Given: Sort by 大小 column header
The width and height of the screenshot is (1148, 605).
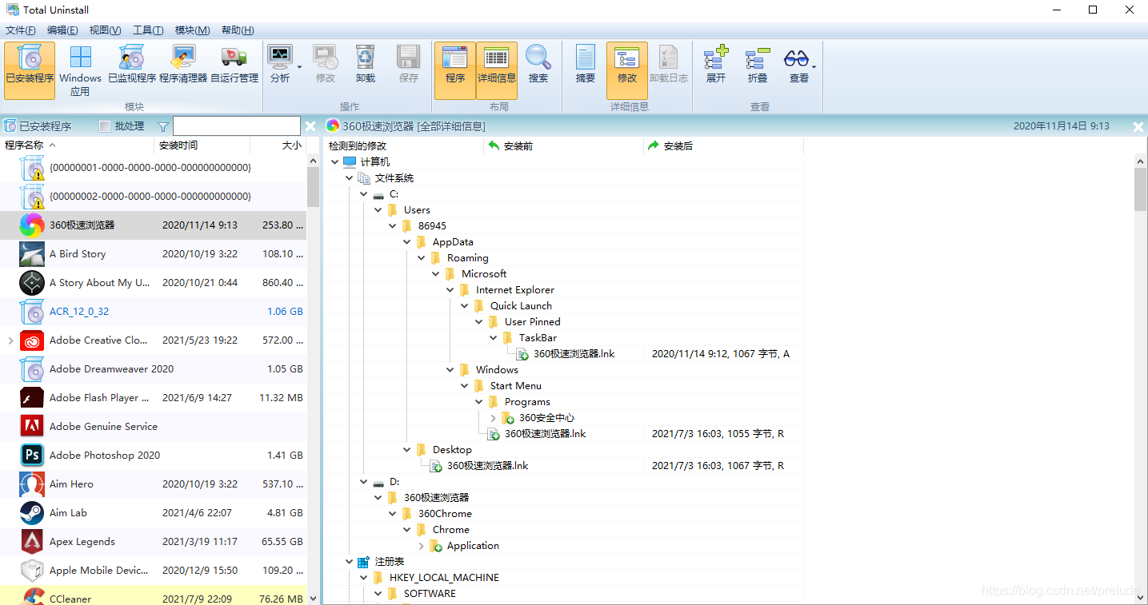Looking at the screenshot, I should (278, 145).
